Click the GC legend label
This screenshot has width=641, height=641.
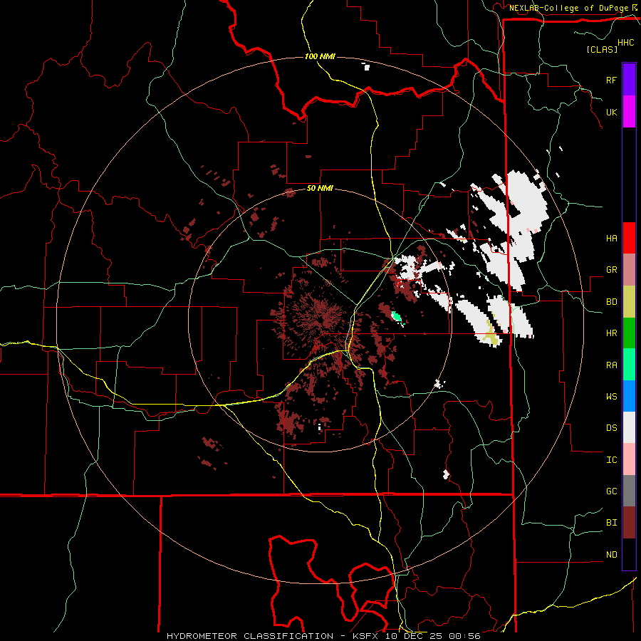coord(611,491)
